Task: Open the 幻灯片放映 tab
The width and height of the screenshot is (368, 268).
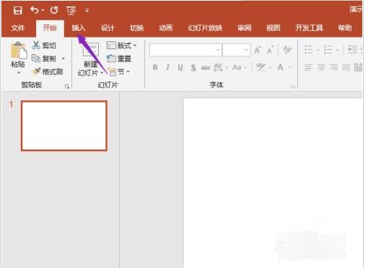Action: [x=205, y=28]
